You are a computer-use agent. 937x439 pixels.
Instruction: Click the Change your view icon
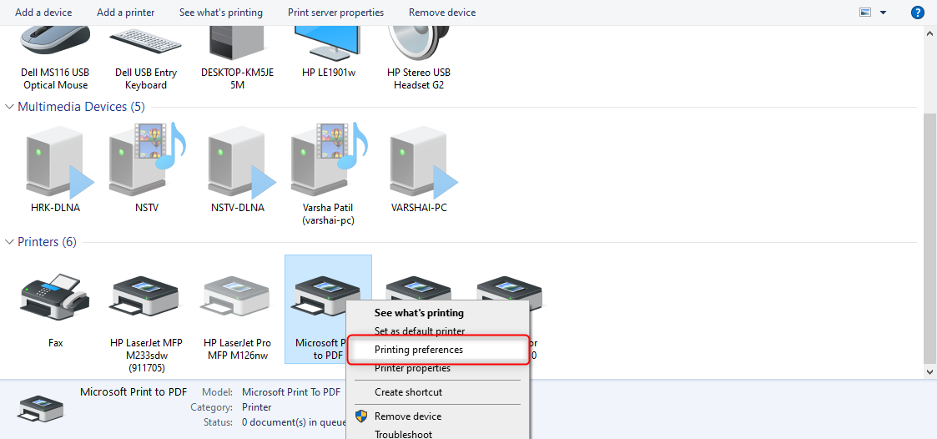point(864,13)
